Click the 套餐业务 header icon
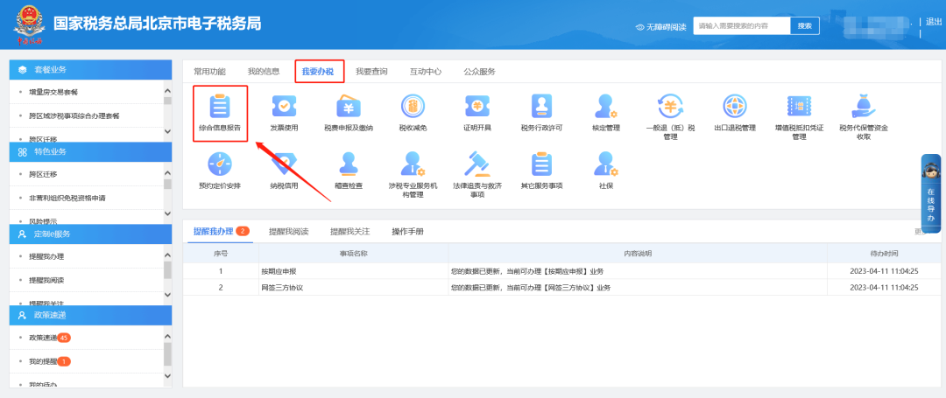 [23, 70]
